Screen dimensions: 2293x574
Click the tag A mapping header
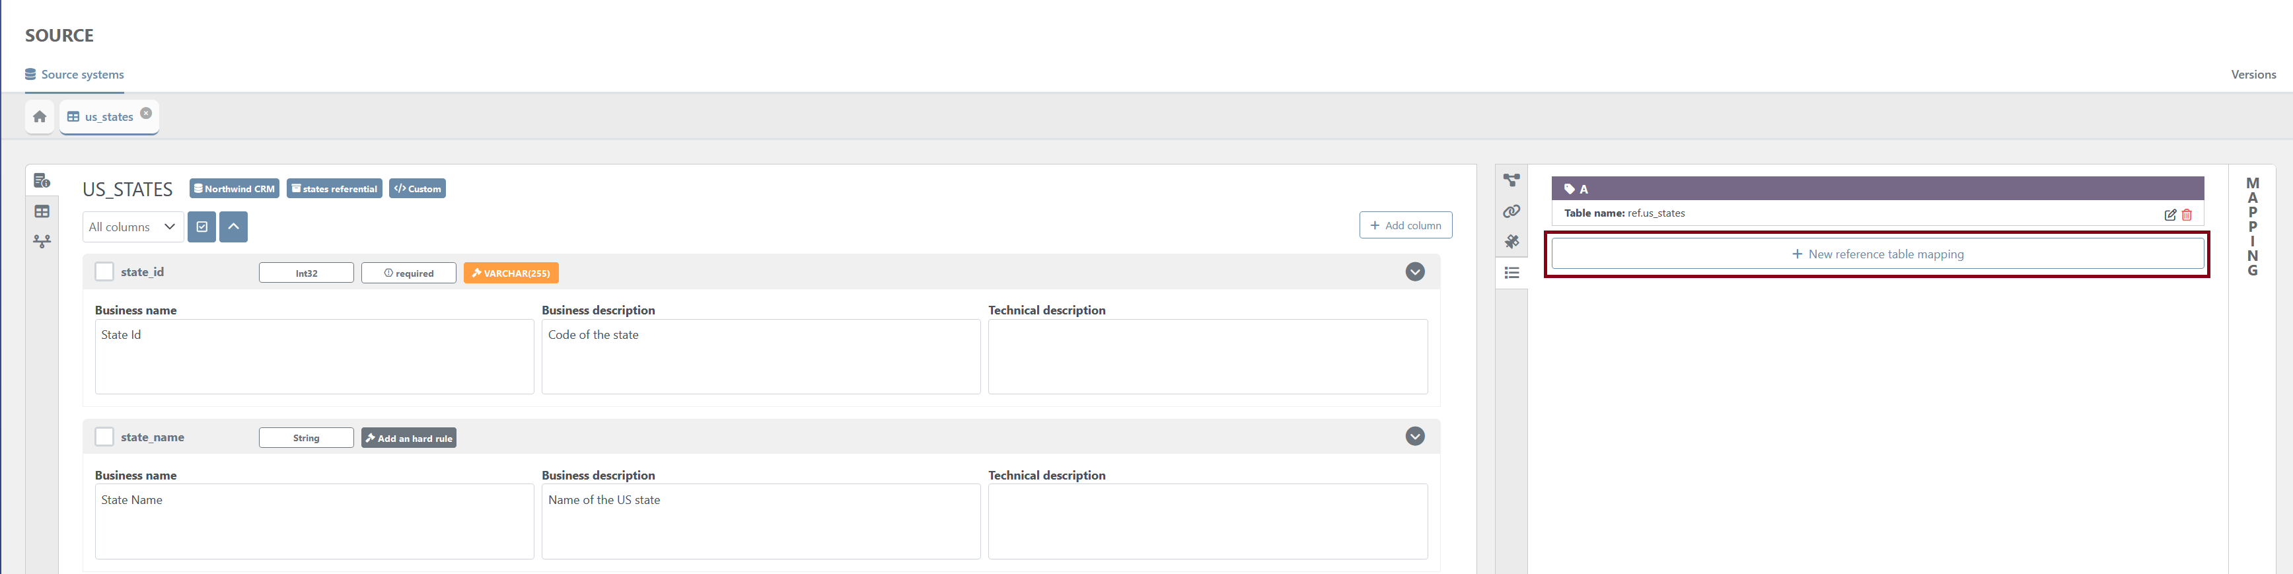[x=1877, y=189]
